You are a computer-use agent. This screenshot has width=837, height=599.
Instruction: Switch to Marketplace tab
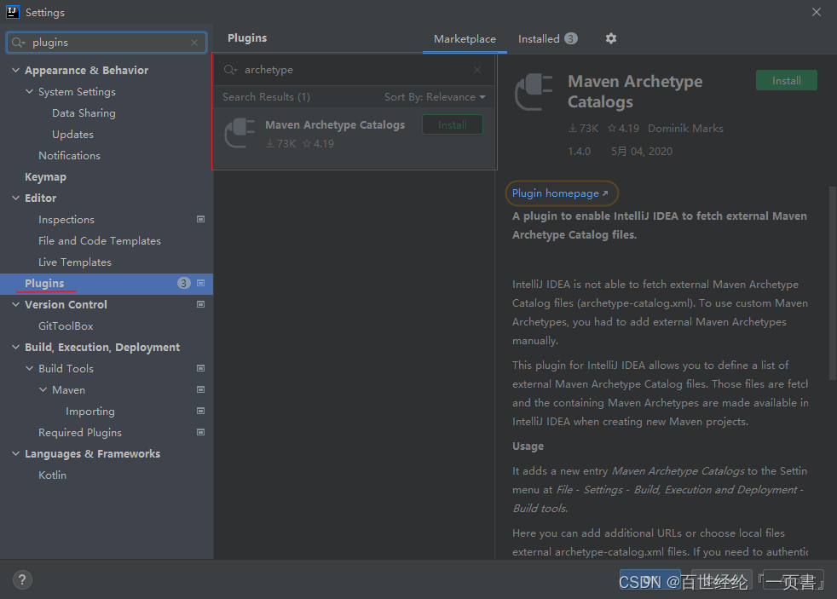(465, 39)
